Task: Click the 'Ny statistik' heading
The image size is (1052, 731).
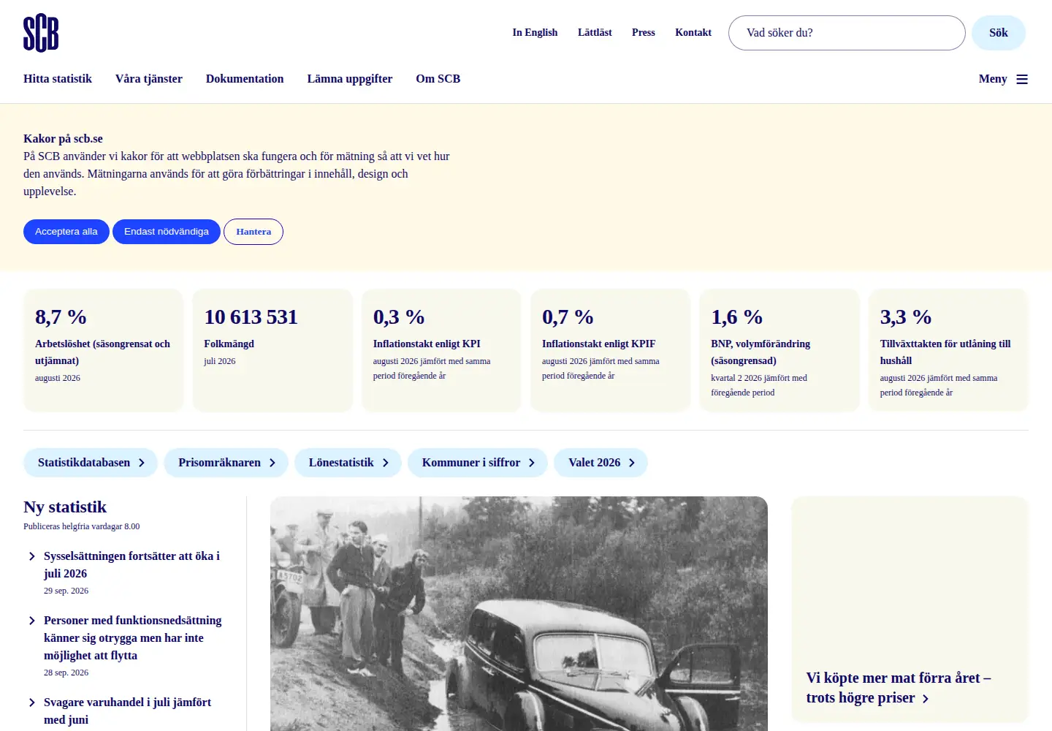Action: click(x=65, y=507)
